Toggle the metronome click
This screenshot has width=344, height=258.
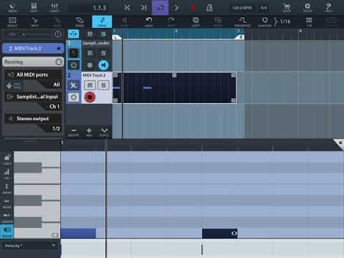tap(209, 8)
